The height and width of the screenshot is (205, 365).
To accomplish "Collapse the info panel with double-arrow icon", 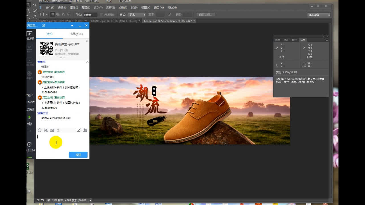I will [x=324, y=36].
